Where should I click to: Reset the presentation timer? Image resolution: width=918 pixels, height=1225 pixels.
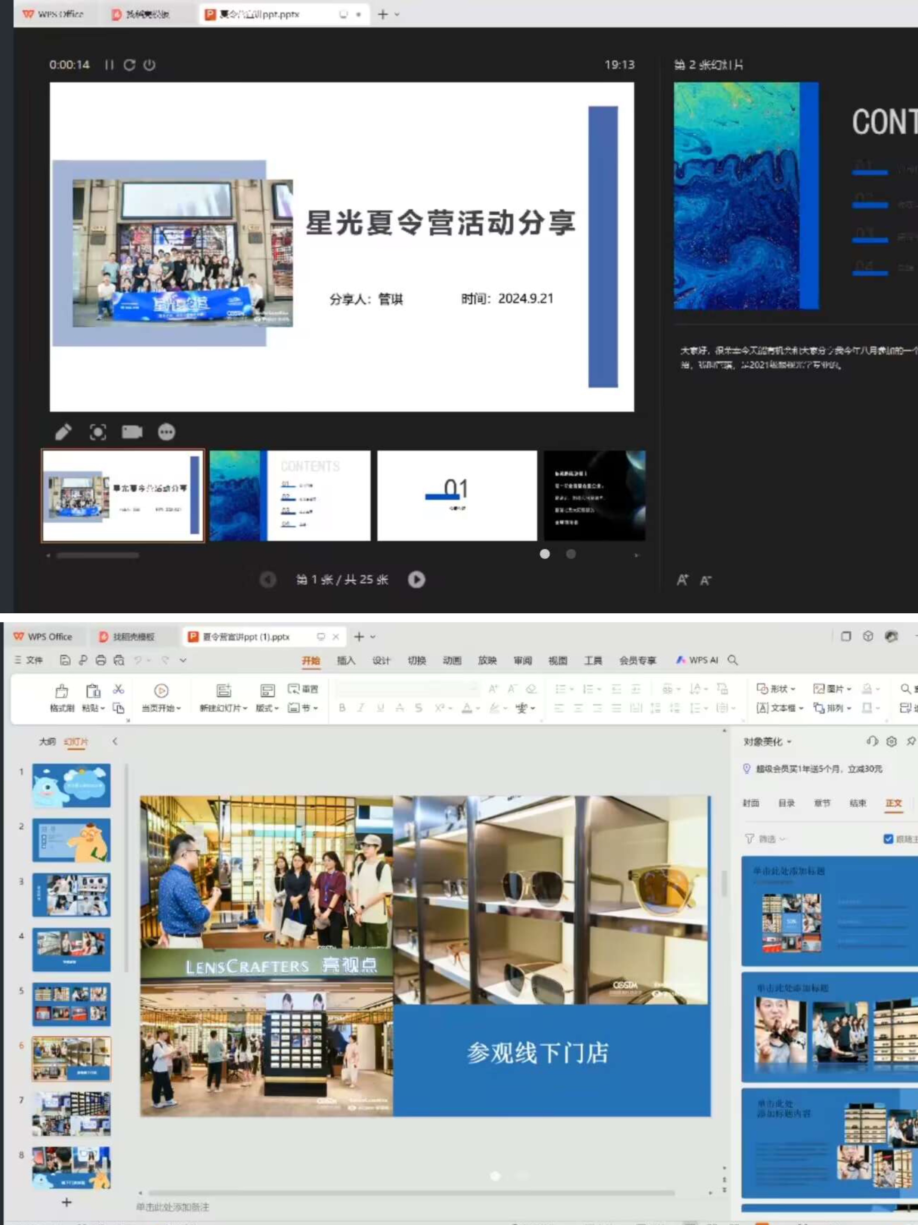(130, 65)
